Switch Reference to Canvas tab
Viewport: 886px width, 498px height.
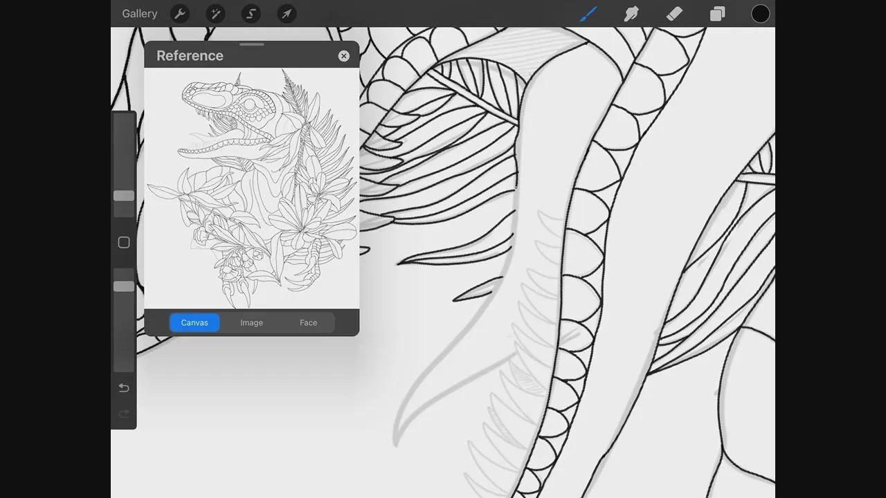pos(195,322)
